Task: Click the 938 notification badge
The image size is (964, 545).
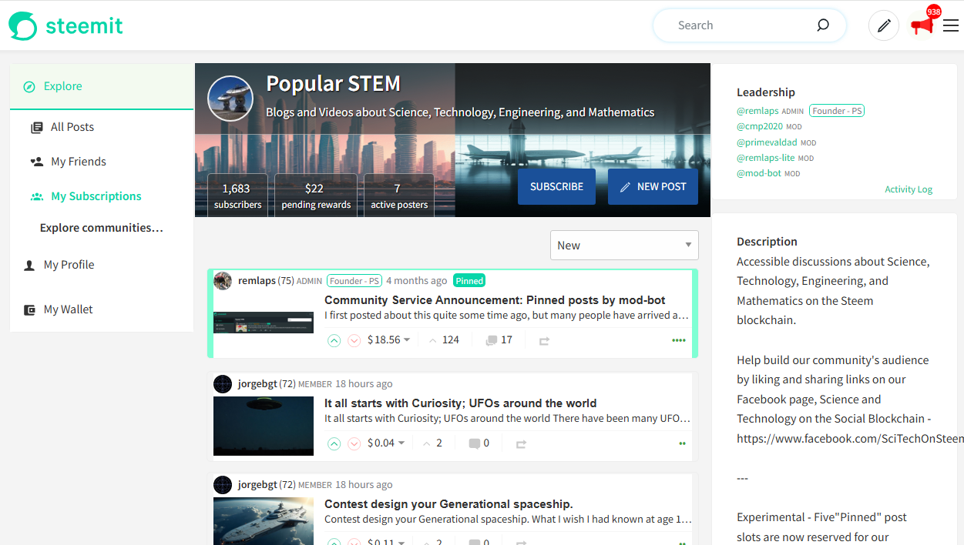Action: [933, 12]
